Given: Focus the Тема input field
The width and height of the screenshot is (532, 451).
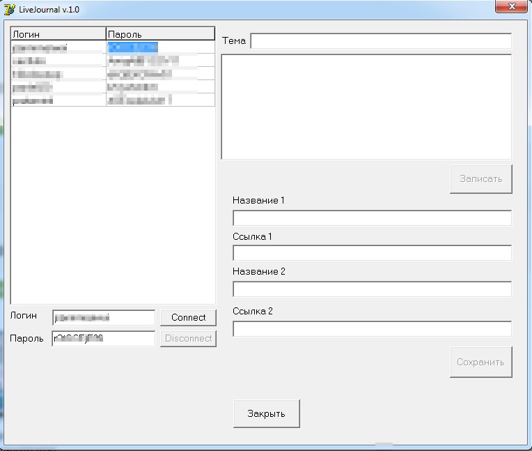Looking at the screenshot, I should tap(381, 40).
